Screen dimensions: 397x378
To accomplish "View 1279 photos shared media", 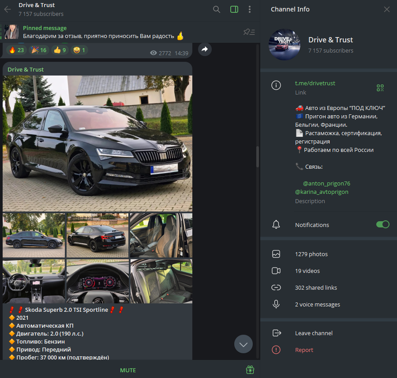I will tap(311, 254).
